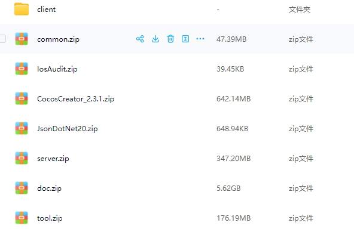Screen dimensions: 354x232
Task: Tick the checkbox beside common.zip
Action: click(2, 39)
